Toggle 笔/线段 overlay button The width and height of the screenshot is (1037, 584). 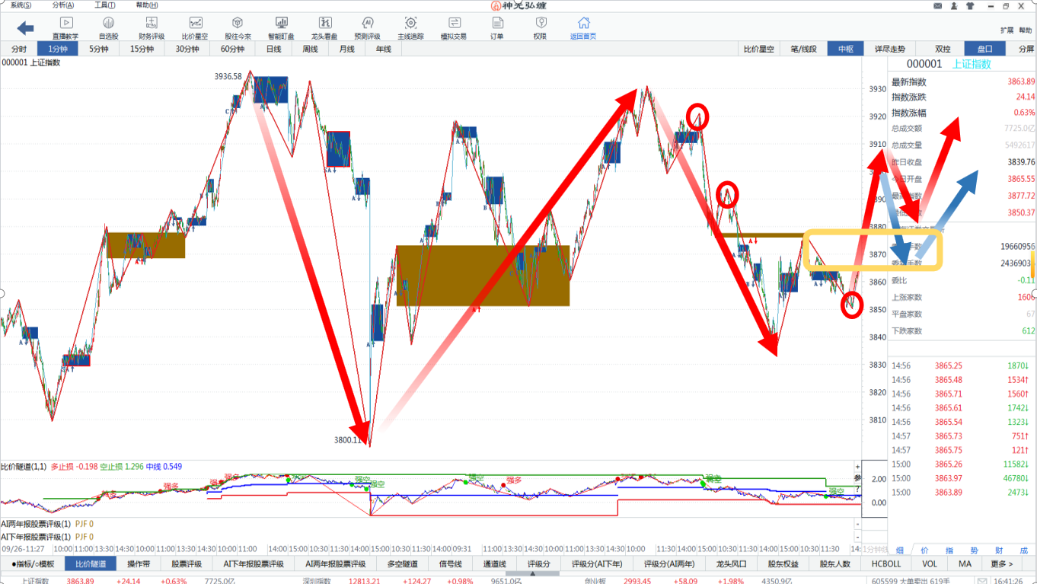point(803,49)
